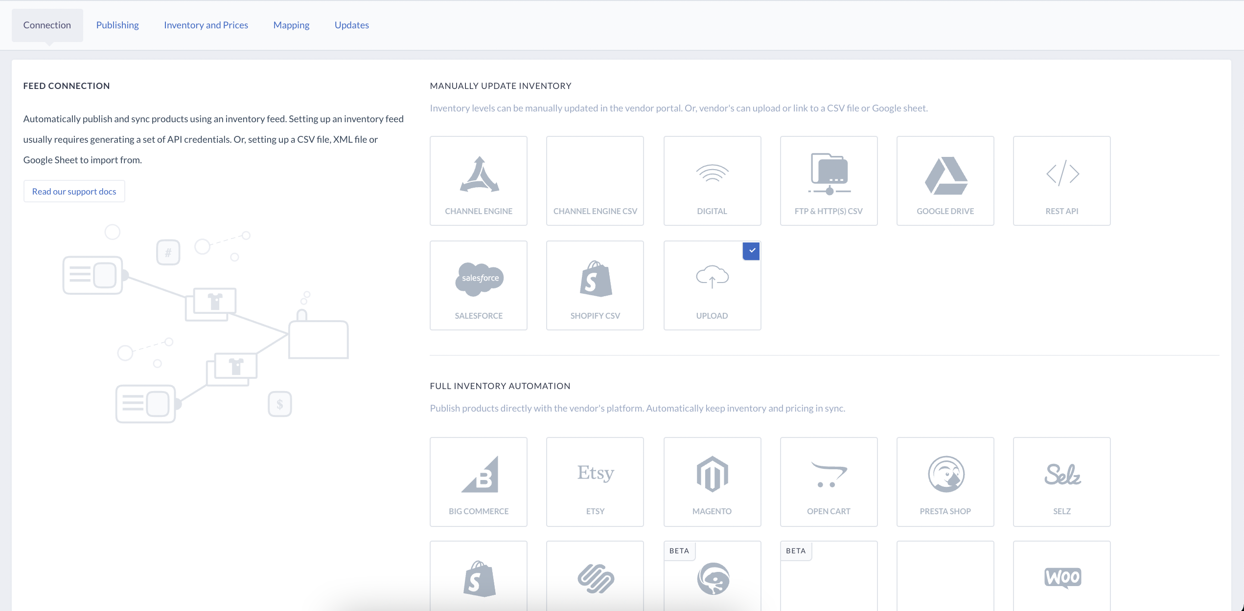Select the Salesforce connection card
1244x611 pixels.
point(478,285)
